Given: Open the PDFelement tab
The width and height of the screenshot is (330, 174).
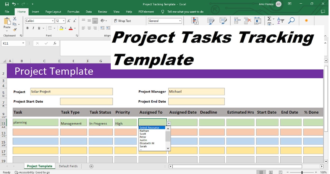Looking at the screenshot, I should [x=146, y=12].
